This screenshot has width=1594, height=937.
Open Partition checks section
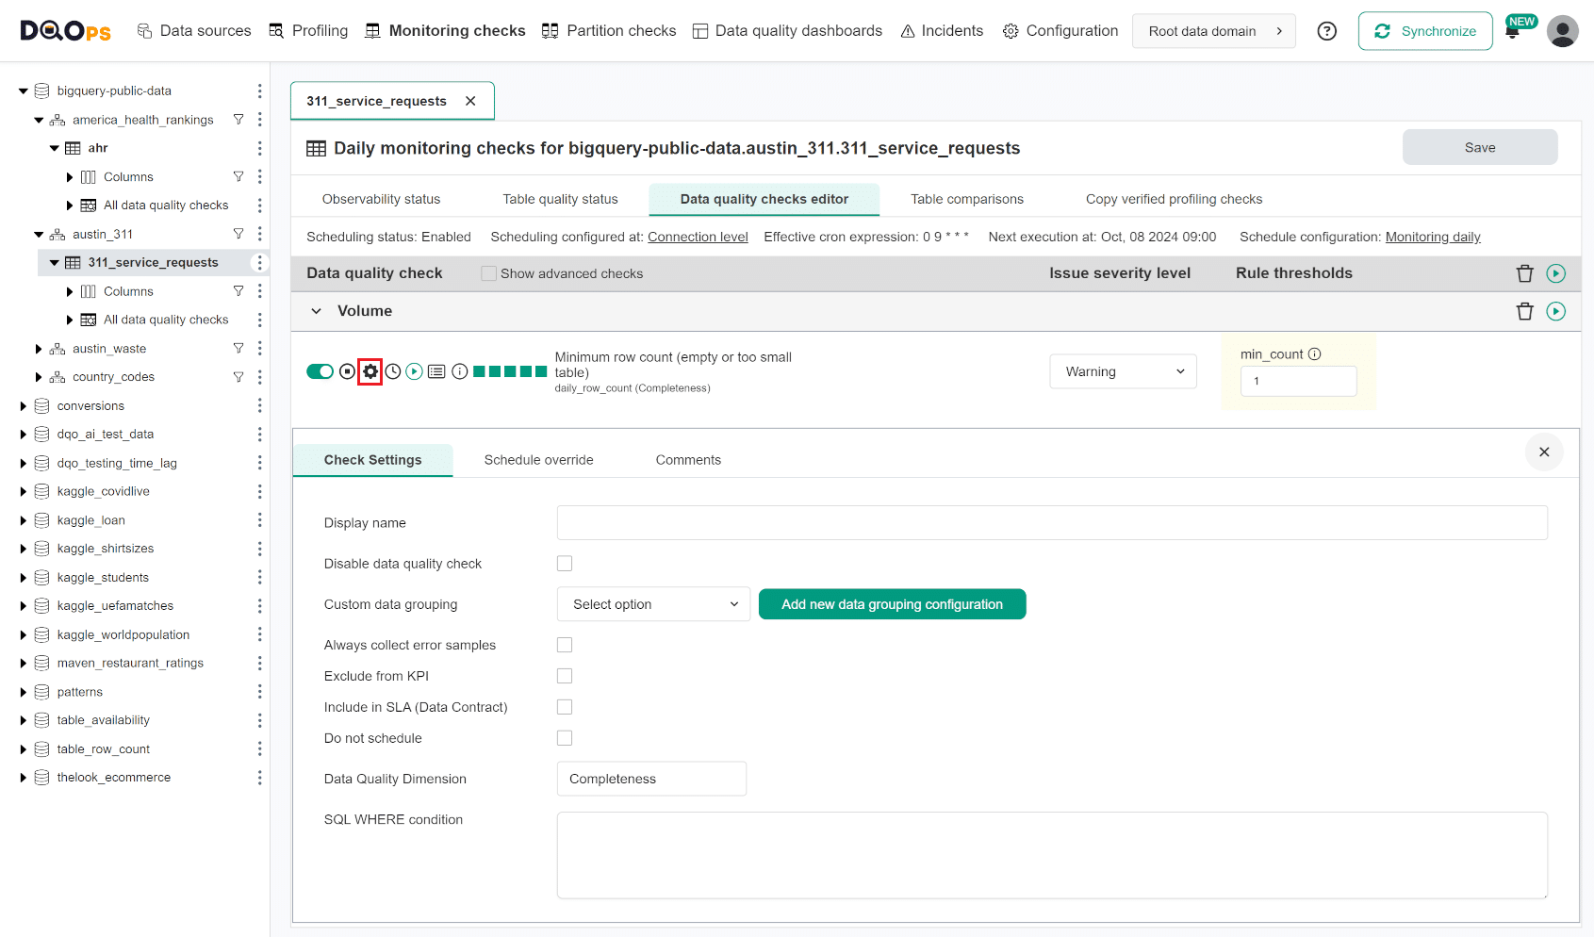609,31
